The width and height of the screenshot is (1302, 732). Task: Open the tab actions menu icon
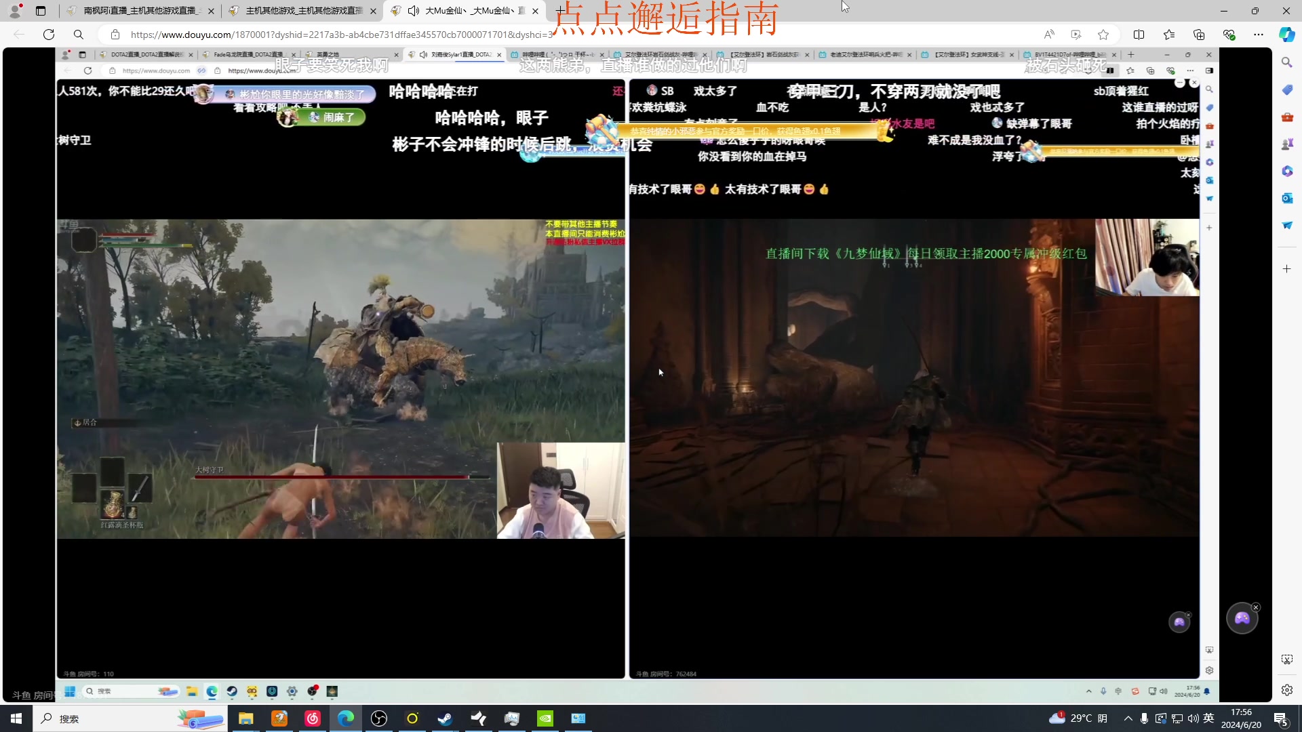pos(41,11)
